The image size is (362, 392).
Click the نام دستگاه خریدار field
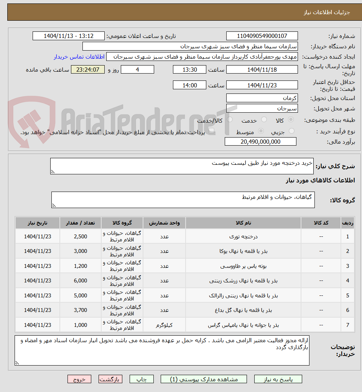[190, 46]
